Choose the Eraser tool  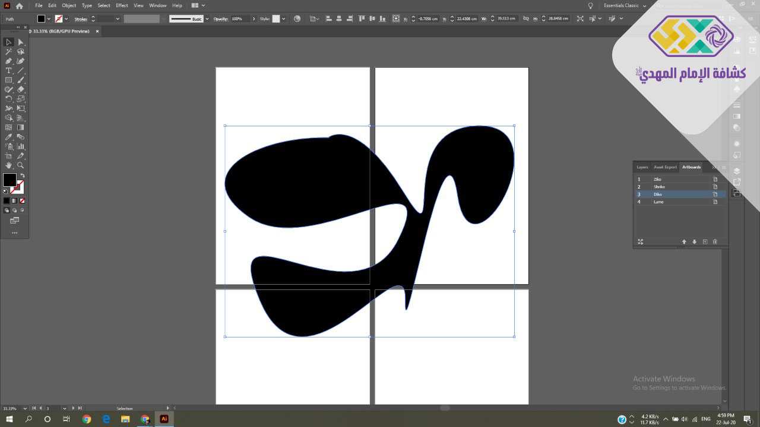click(21, 90)
